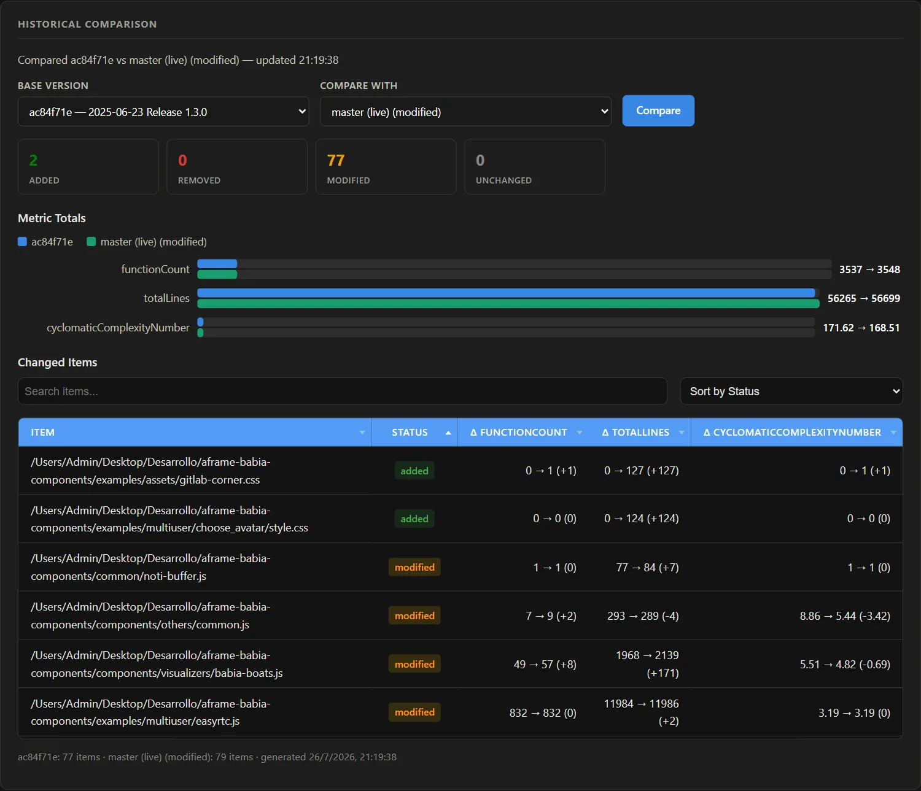This screenshot has width=921, height=791.
Task: Click the blue totalLines progress bar
Action: point(506,293)
